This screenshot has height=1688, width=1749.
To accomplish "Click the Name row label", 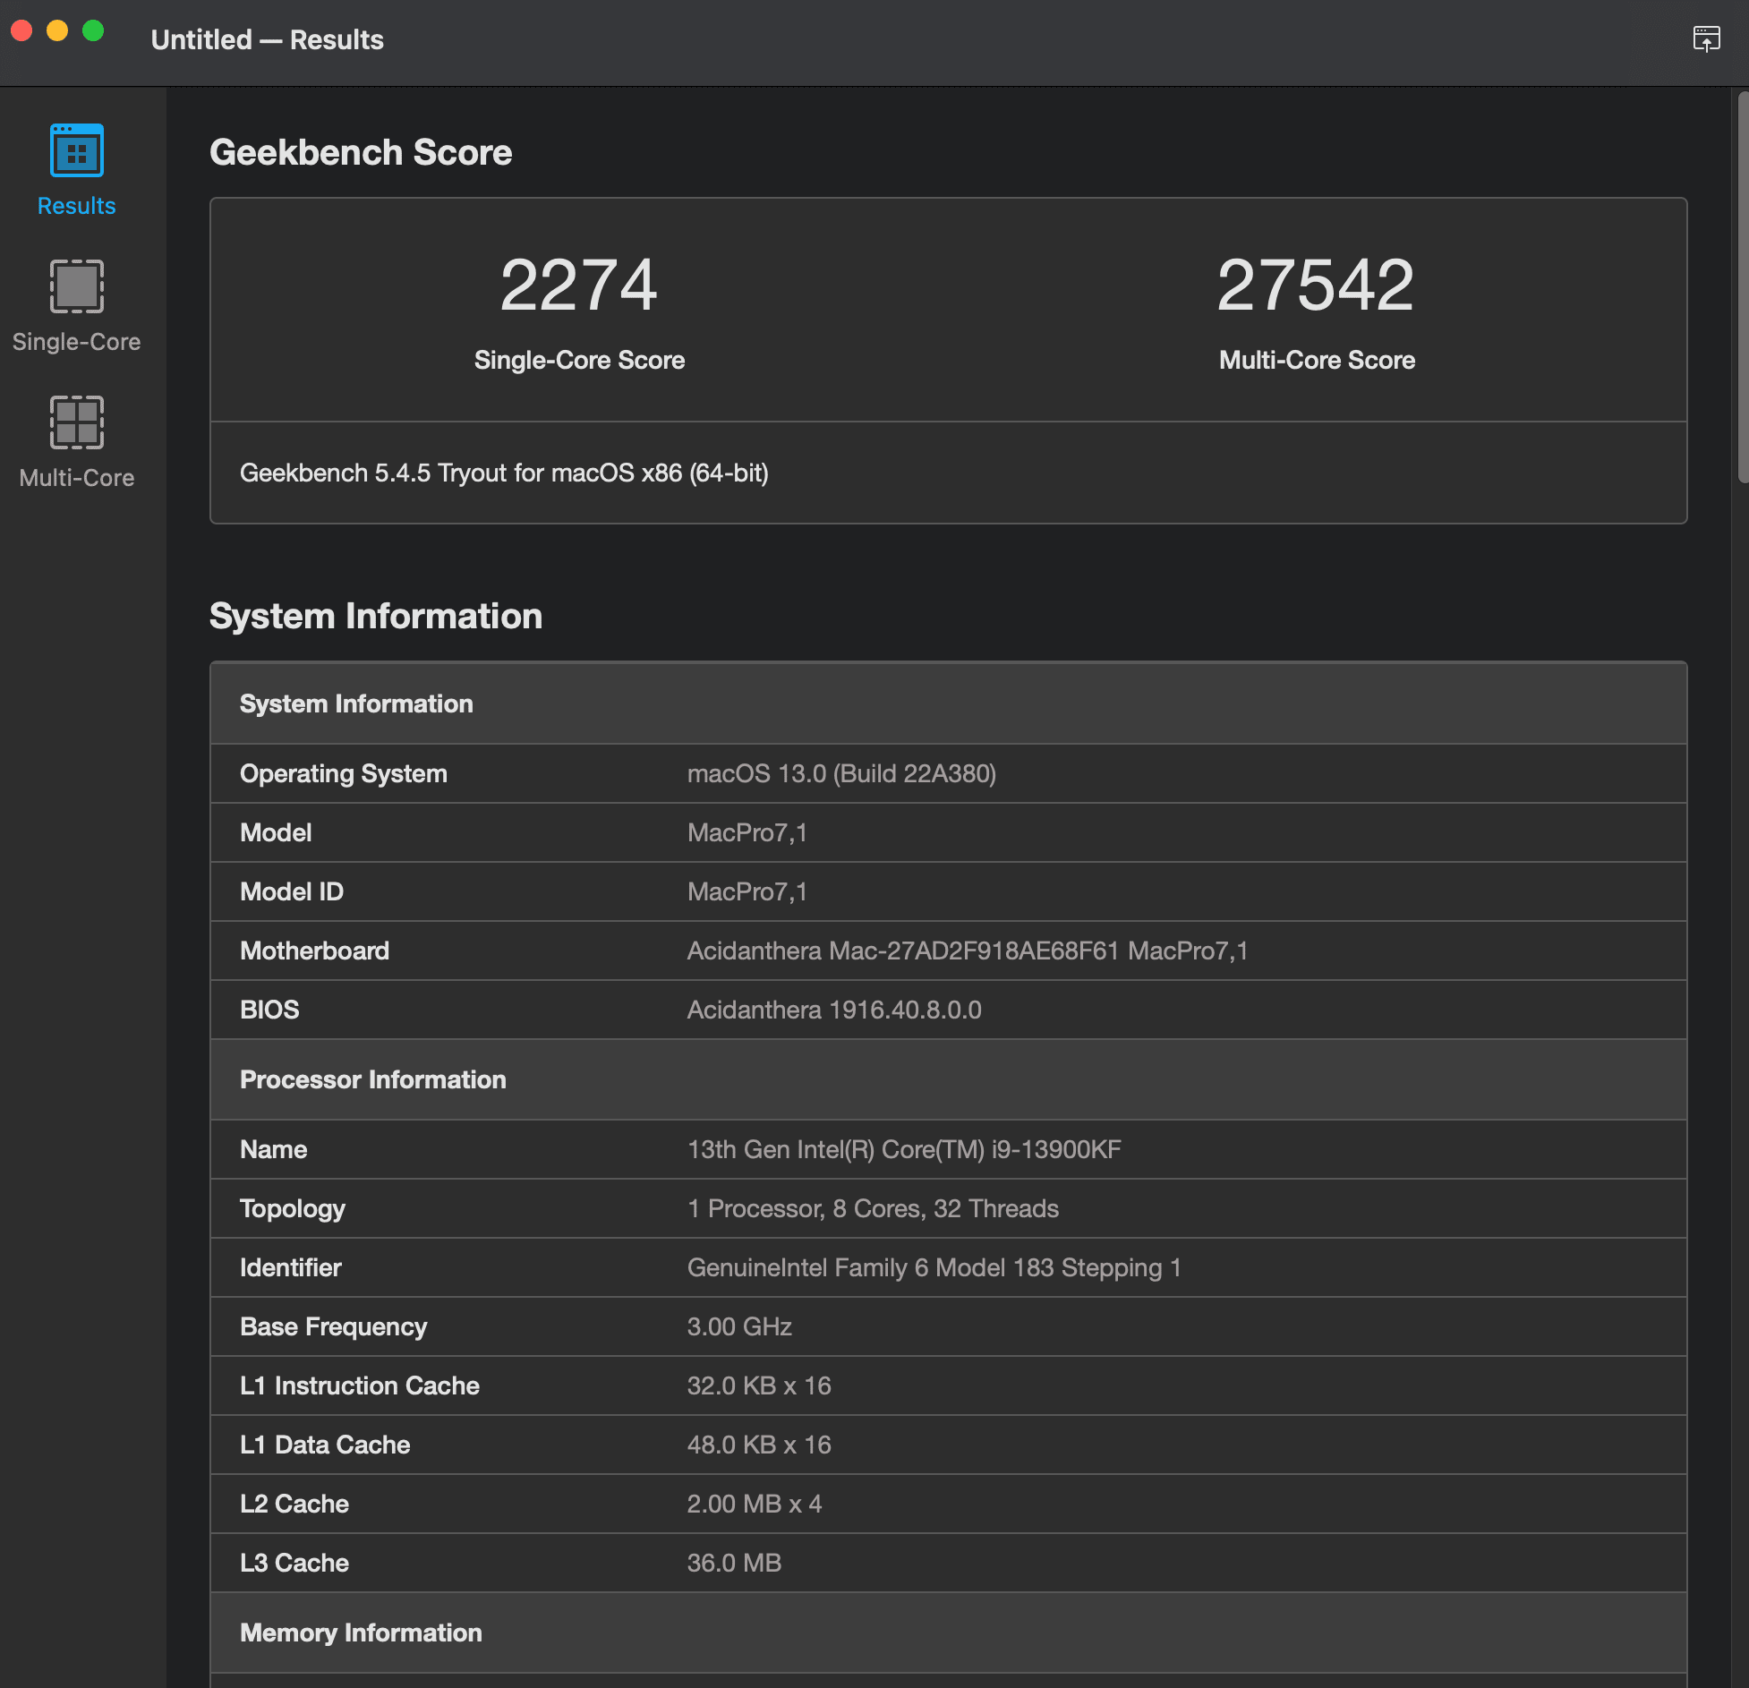I will [273, 1149].
